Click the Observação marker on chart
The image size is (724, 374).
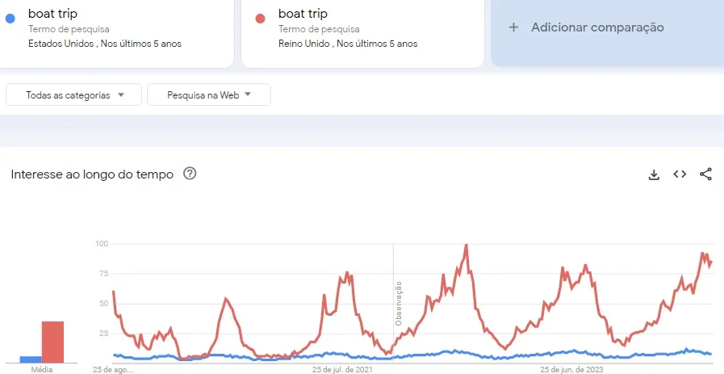pos(397,303)
